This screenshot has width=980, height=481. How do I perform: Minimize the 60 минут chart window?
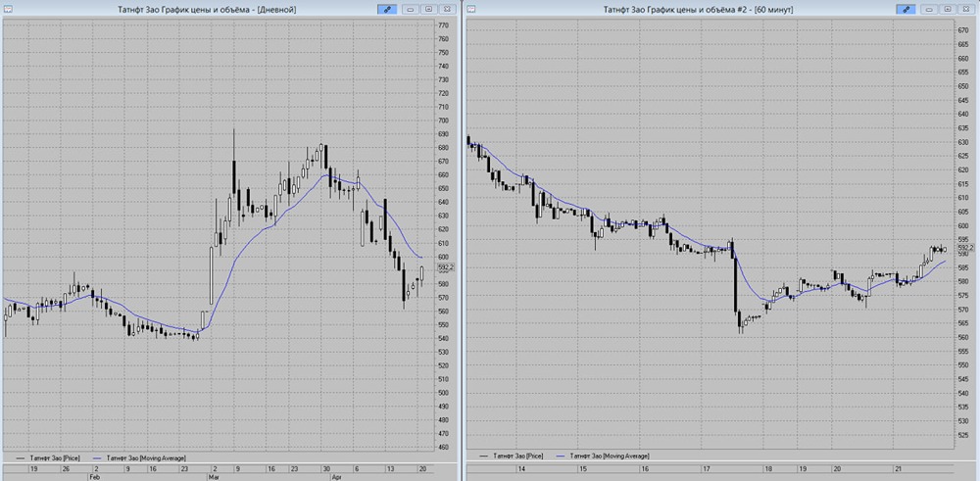click(x=929, y=10)
